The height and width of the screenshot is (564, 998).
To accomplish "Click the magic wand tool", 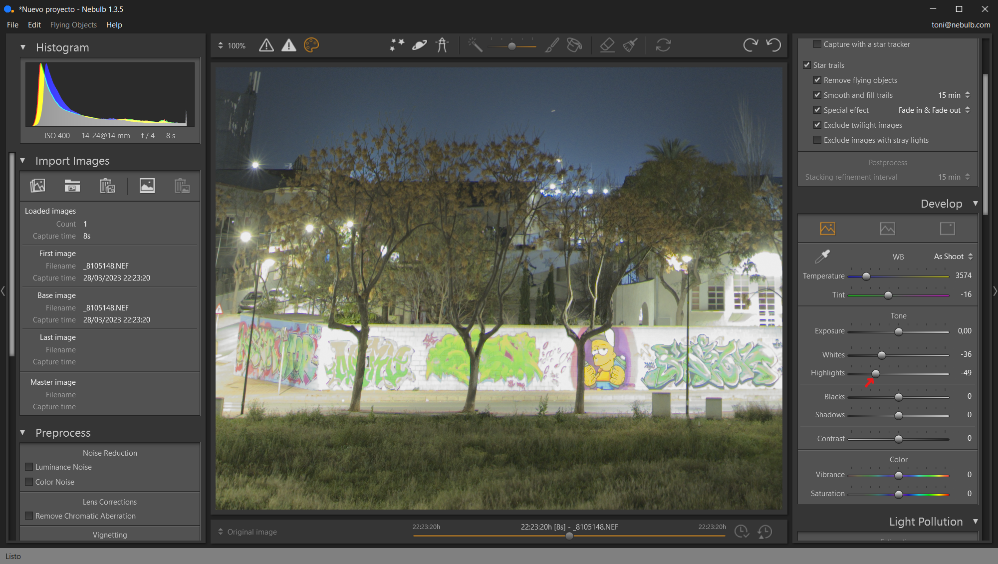I will pos(475,45).
